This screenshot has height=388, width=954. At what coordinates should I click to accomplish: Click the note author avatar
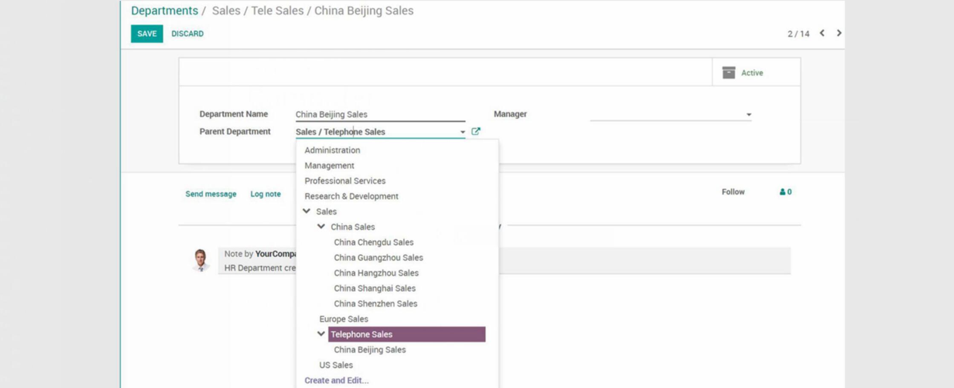click(200, 260)
